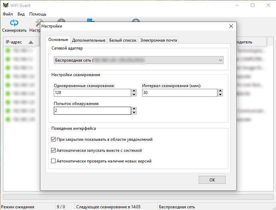Decrease Одновременные сканирования value with down arrow

[x=134, y=95]
